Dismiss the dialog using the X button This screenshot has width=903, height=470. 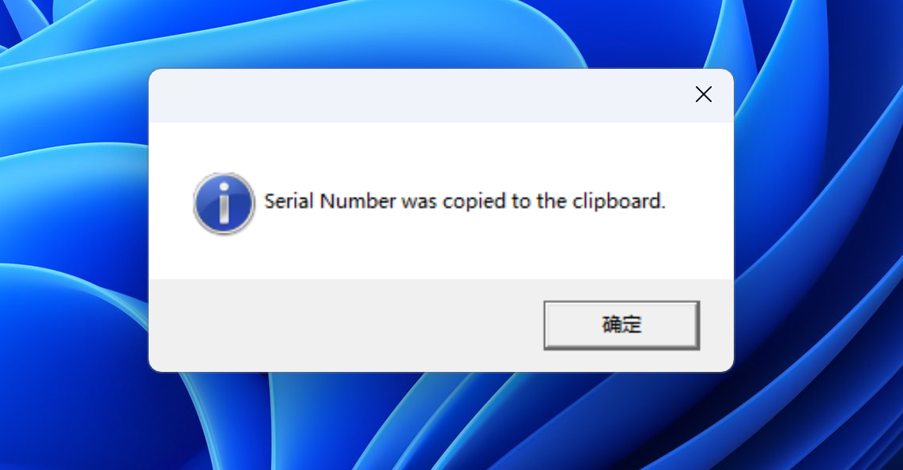click(x=703, y=94)
